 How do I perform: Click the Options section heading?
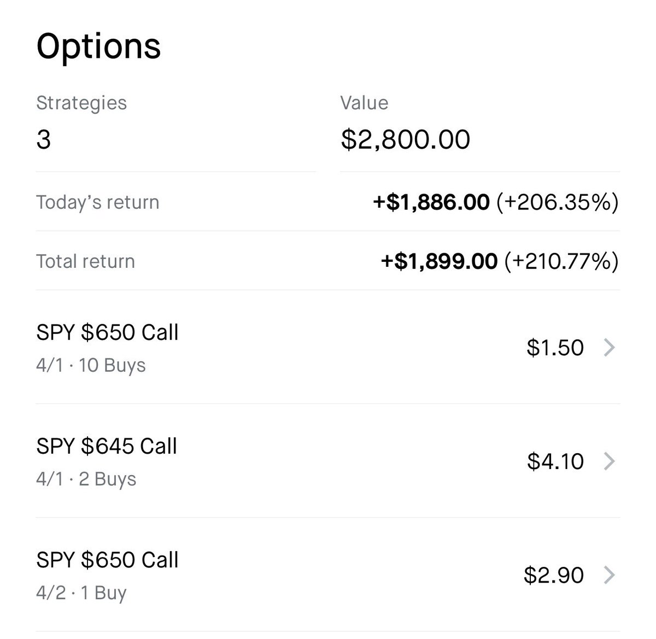pyautogui.click(x=98, y=46)
